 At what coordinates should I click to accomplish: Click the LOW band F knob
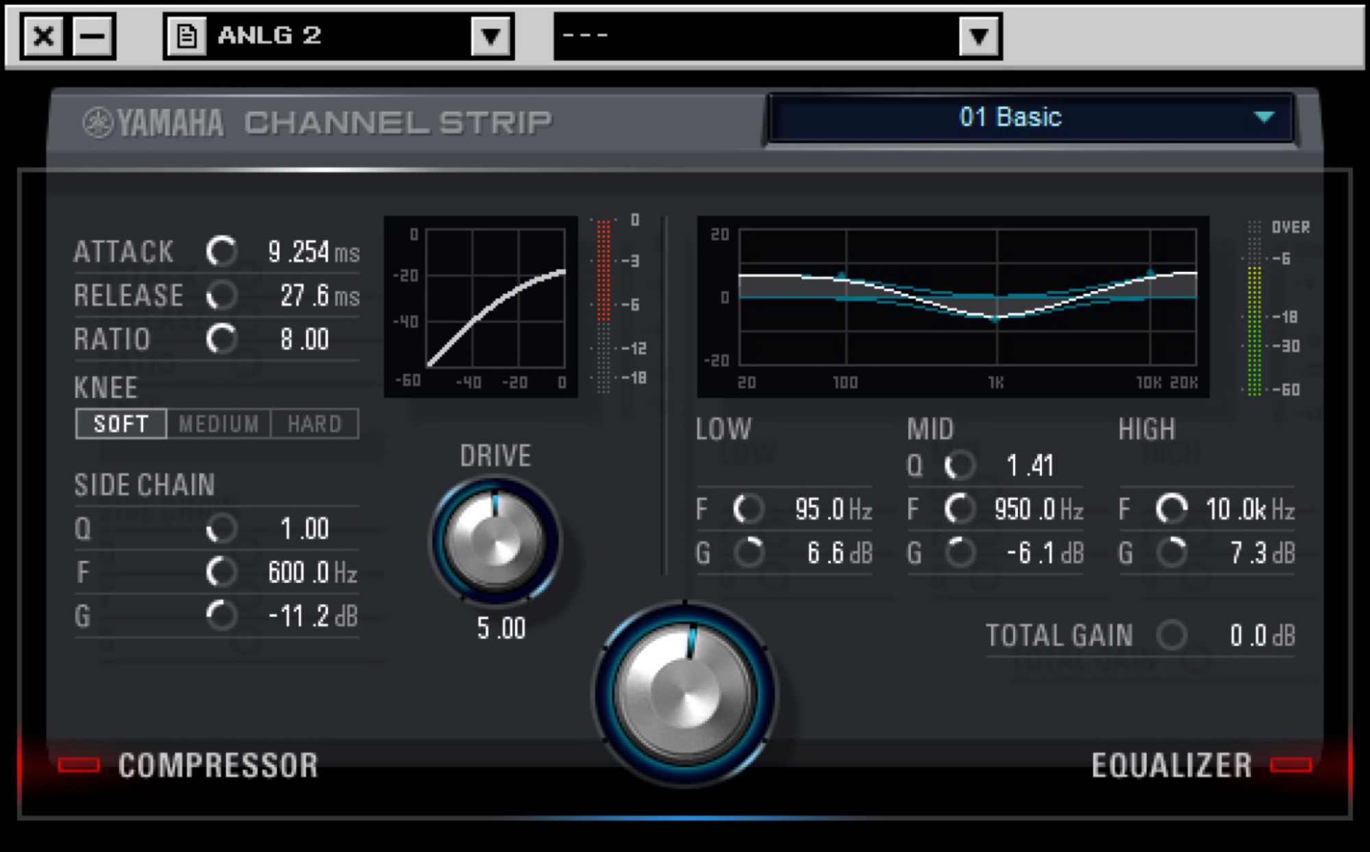pyautogui.click(x=748, y=509)
